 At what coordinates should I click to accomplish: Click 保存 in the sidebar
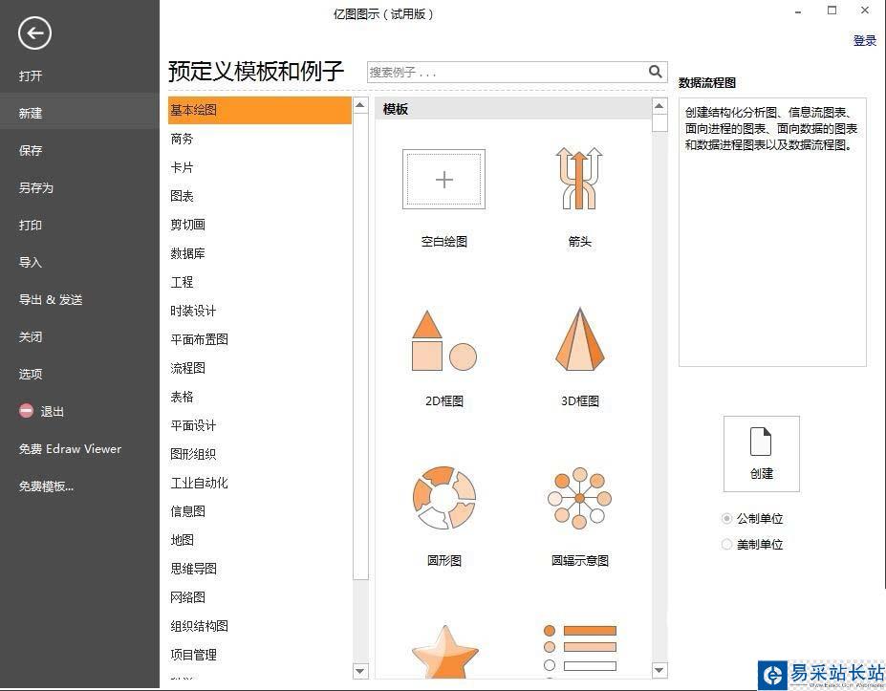[31, 150]
